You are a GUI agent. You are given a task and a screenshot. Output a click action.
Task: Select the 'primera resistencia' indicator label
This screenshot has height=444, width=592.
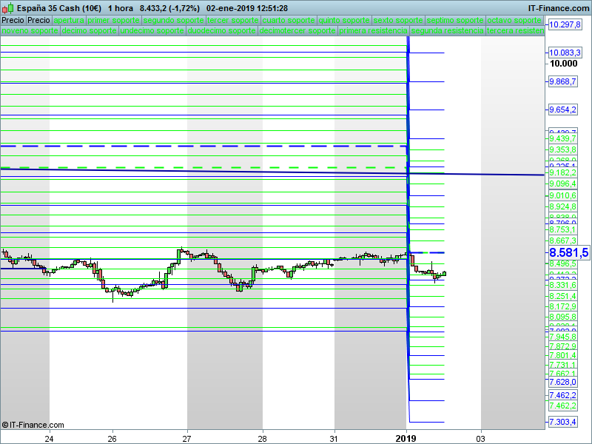tap(373, 32)
